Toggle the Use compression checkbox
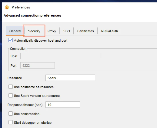The height and width of the screenshot is (128, 157). point(11,114)
